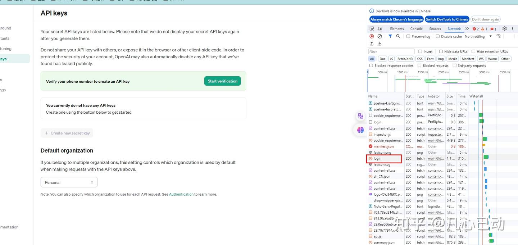Viewport: 518px width, 245px height.
Task: Open DevTools Settings gear
Action: tap(504, 28)
